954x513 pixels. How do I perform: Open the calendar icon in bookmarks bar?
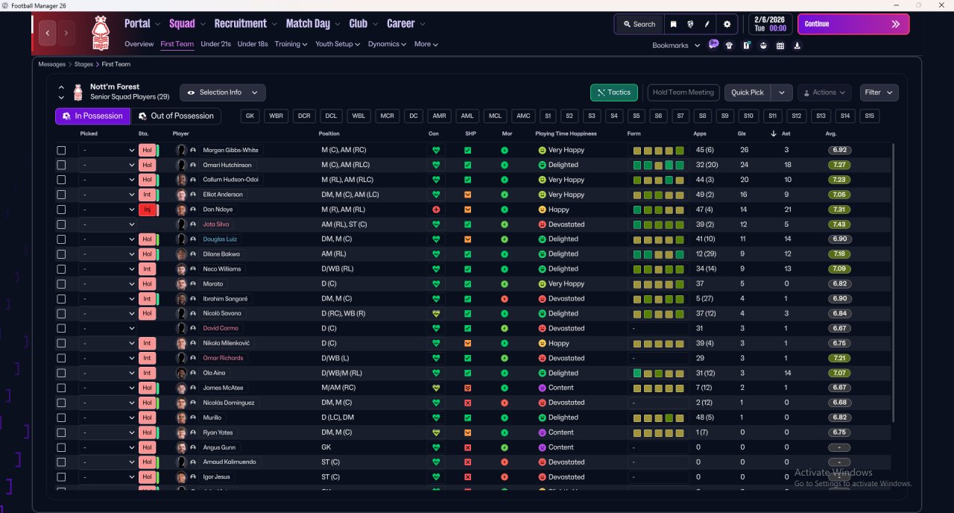(x=780, y=45)
